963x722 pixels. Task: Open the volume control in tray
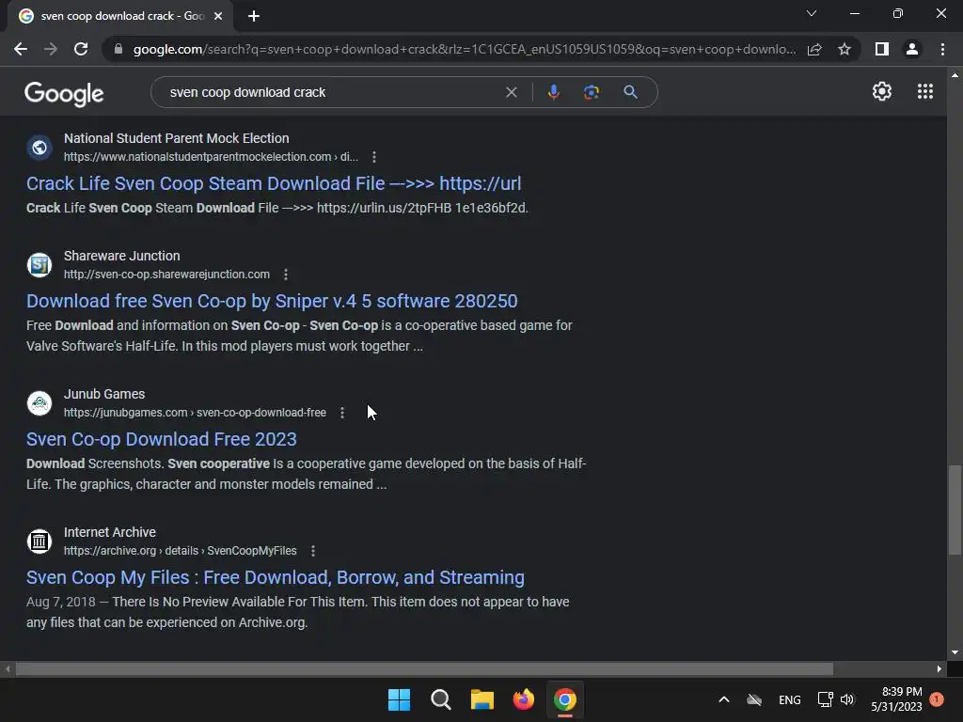tap(847, 699)
